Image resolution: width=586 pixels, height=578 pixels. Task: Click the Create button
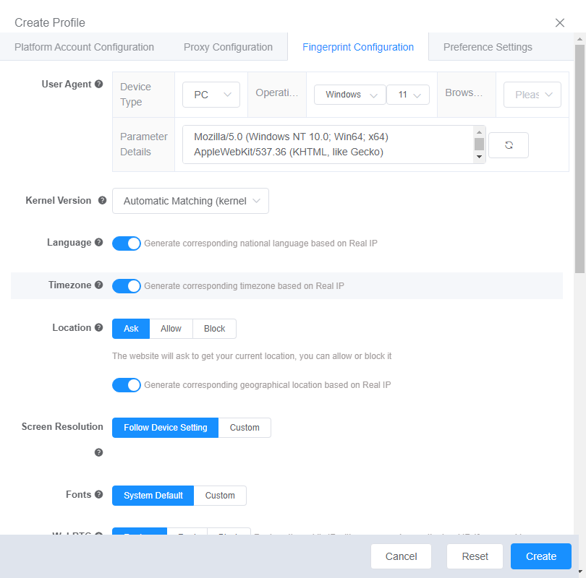(540, 556)
